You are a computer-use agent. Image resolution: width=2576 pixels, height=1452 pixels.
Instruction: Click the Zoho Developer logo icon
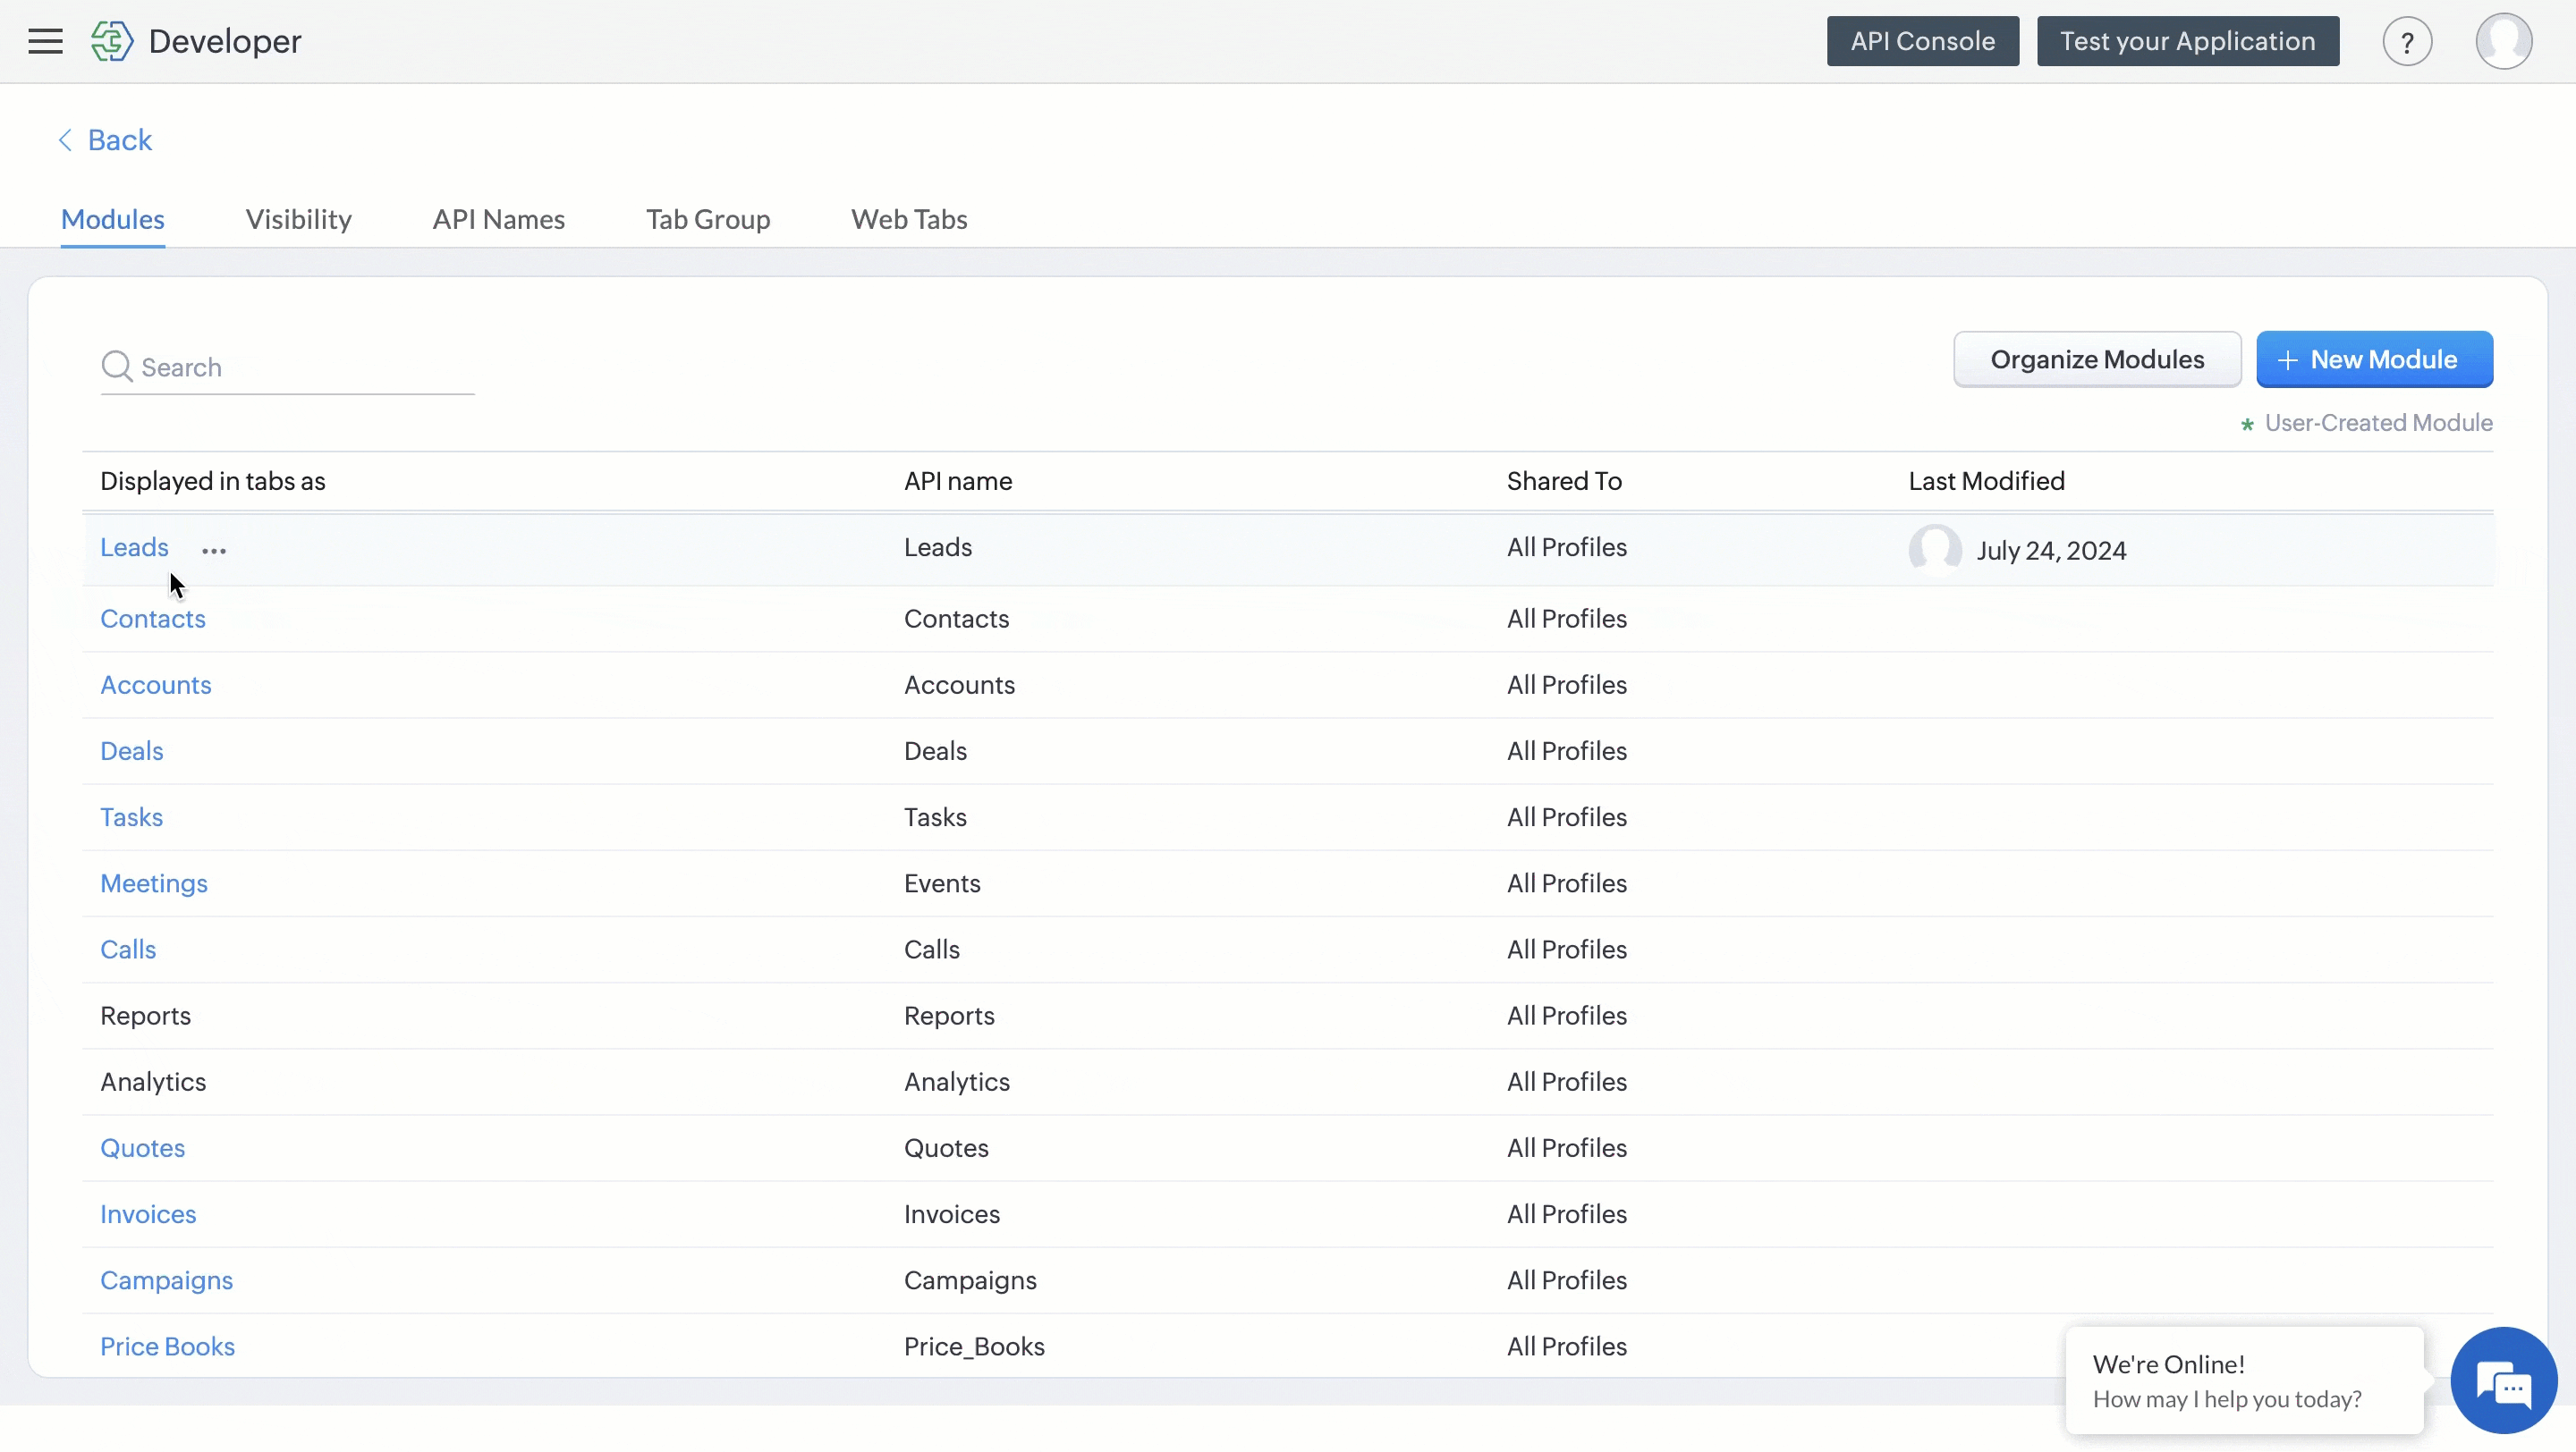(x=111, y=41)
